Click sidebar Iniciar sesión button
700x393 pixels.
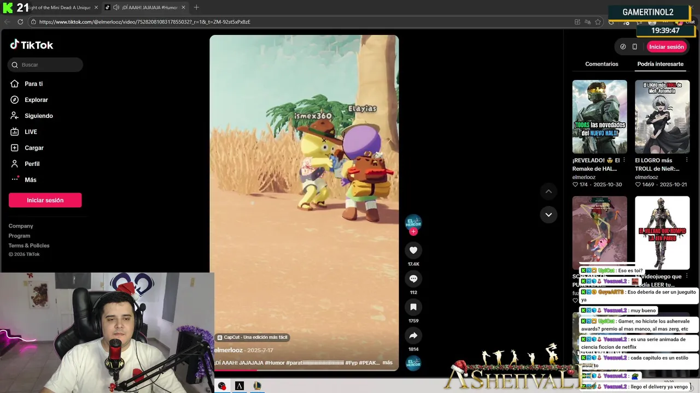[45, 200]
